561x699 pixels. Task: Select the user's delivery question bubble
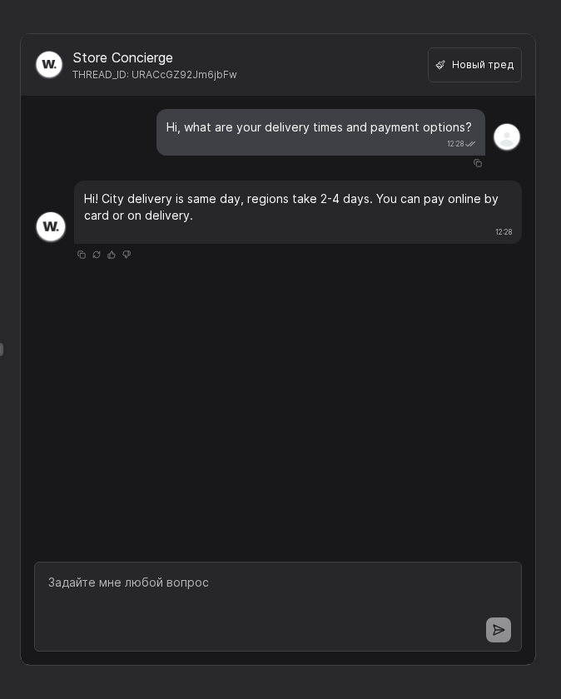pyautogui.click(x=319, y=127)
